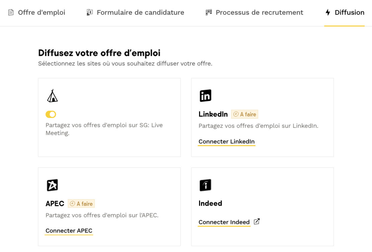Click the Indeed logo icon
The height and width of the screenshot is (252, 372).
pos(205,185)
